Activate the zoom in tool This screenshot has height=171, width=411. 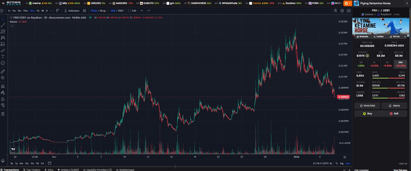tap(3, 78)
